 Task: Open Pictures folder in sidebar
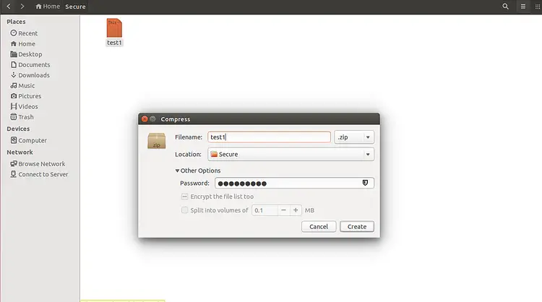click(x=26, y=96)
